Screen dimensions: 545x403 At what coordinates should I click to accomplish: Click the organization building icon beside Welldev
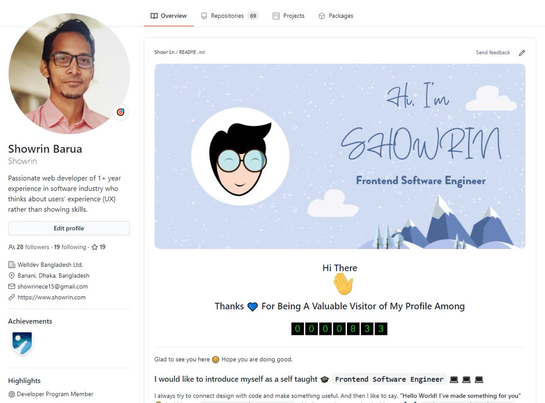point(11,264)
